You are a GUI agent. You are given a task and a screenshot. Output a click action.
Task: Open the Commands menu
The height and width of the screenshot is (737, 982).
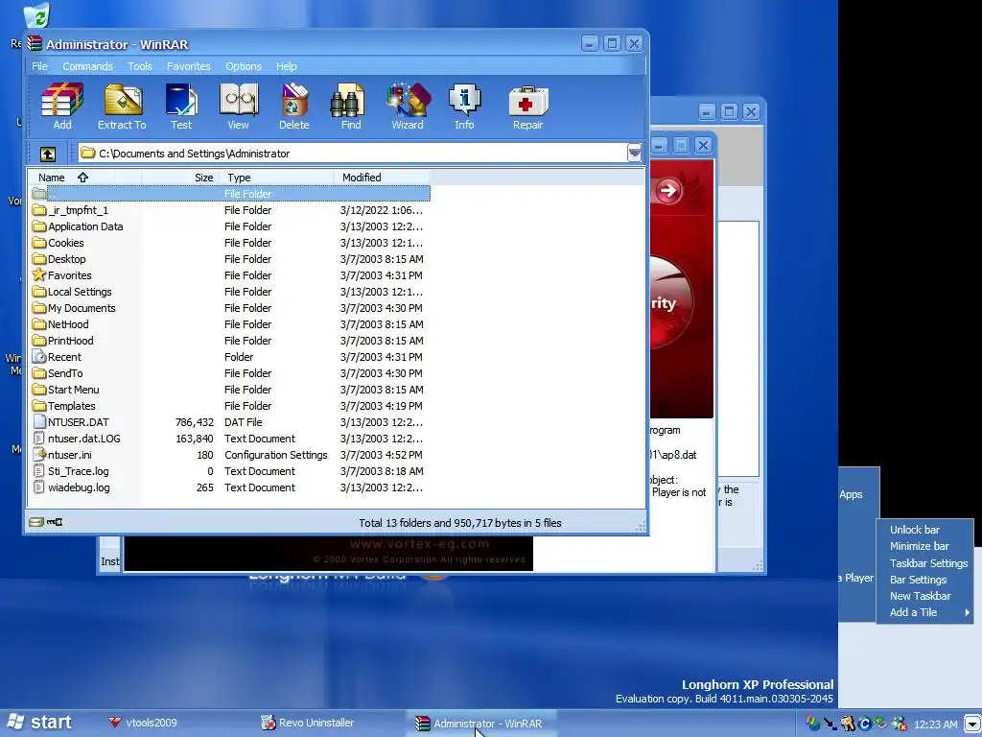coord(87,66)
